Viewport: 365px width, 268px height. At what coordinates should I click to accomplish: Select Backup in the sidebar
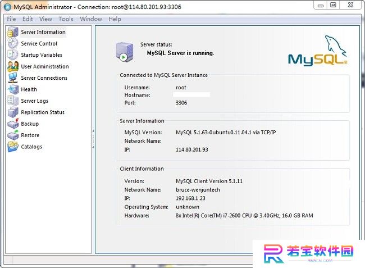(30, 124)
